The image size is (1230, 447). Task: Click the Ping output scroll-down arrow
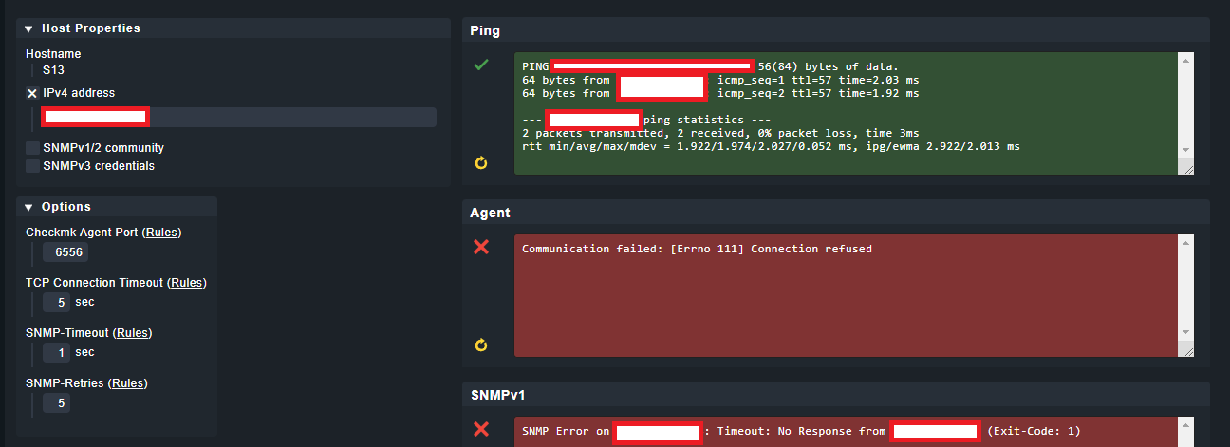[x=1185, y=150]
